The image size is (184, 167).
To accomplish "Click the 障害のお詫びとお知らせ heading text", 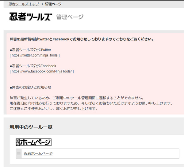I will 30,87.
